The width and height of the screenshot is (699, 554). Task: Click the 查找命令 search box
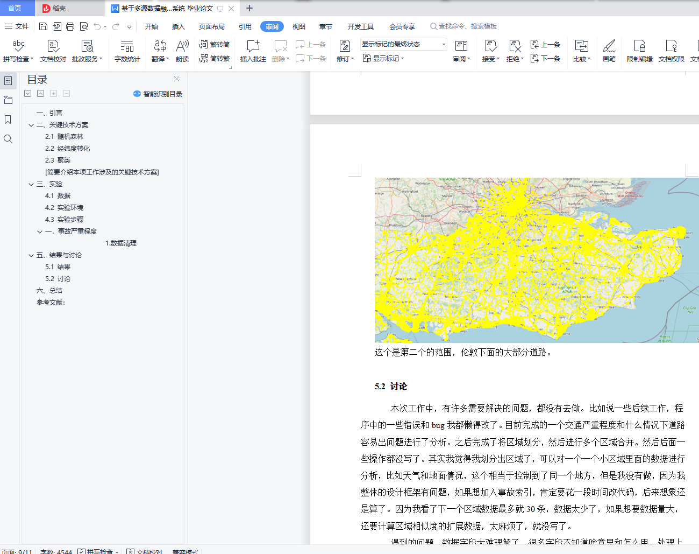pos(467,26)
